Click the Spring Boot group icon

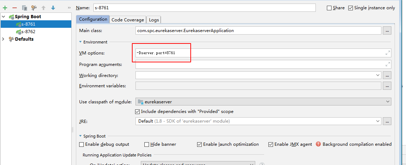pyautogui.click(x=11, y=17)
